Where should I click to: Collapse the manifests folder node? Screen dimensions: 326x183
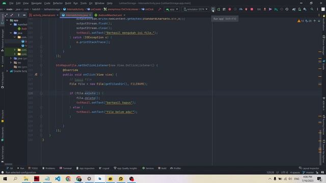11,24
